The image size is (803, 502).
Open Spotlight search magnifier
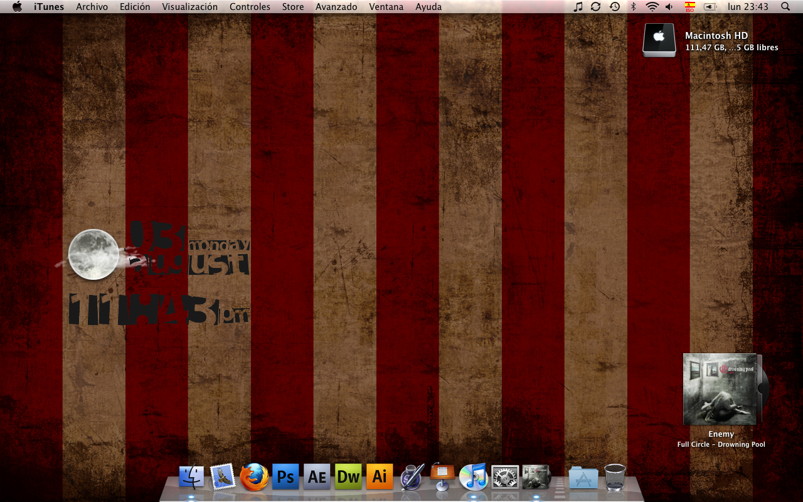pos(786,7)
